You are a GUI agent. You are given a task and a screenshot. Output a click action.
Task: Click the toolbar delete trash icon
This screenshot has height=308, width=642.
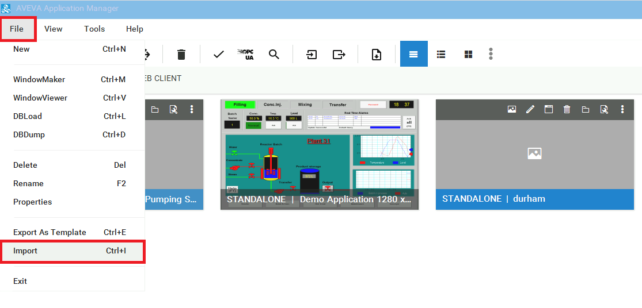click(181, 54)
